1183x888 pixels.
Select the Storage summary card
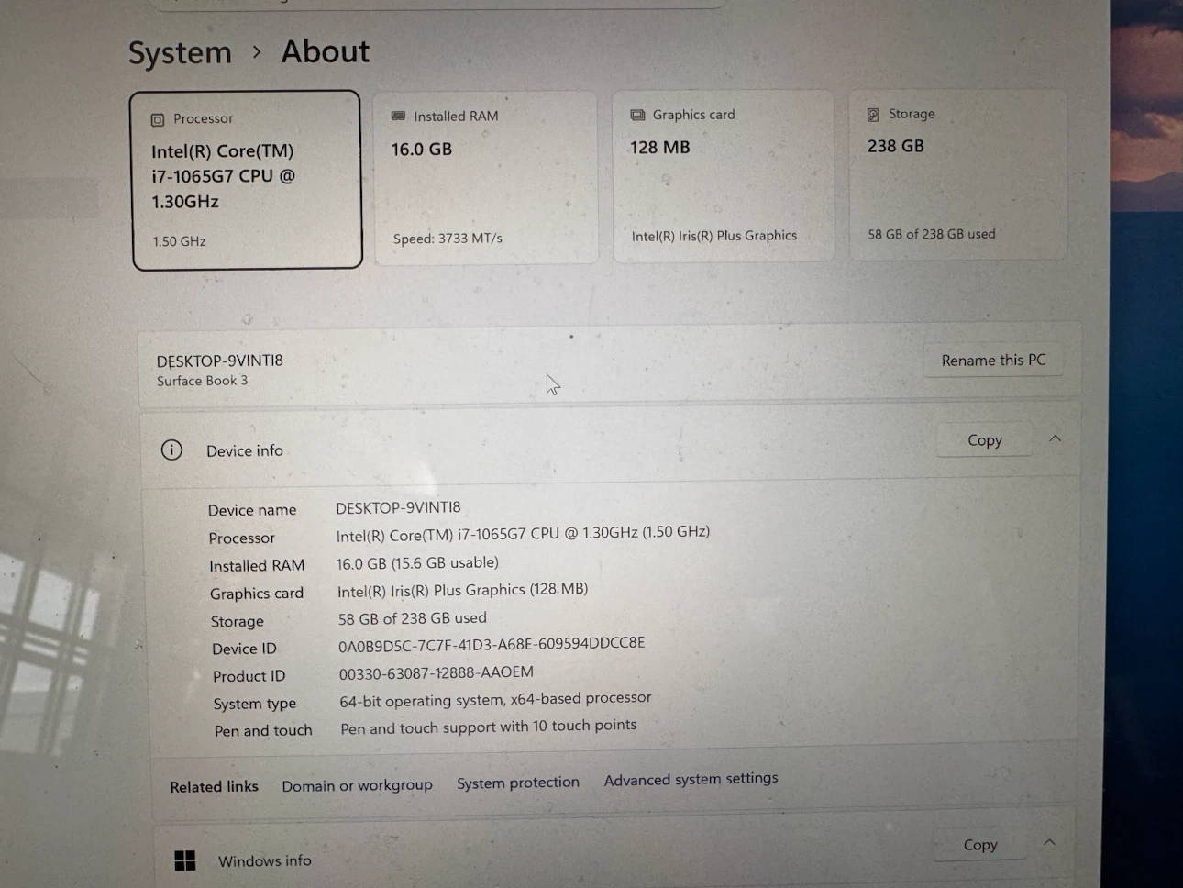[x=958, y=174]
